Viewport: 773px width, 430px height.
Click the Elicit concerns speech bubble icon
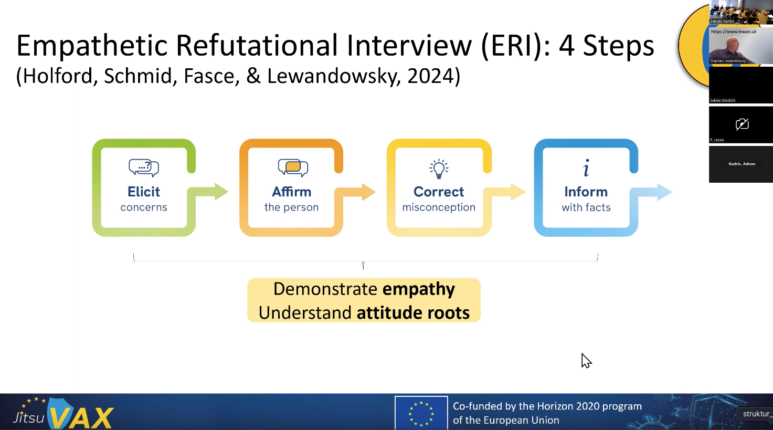pyautogui.click(x=143, y=167)
